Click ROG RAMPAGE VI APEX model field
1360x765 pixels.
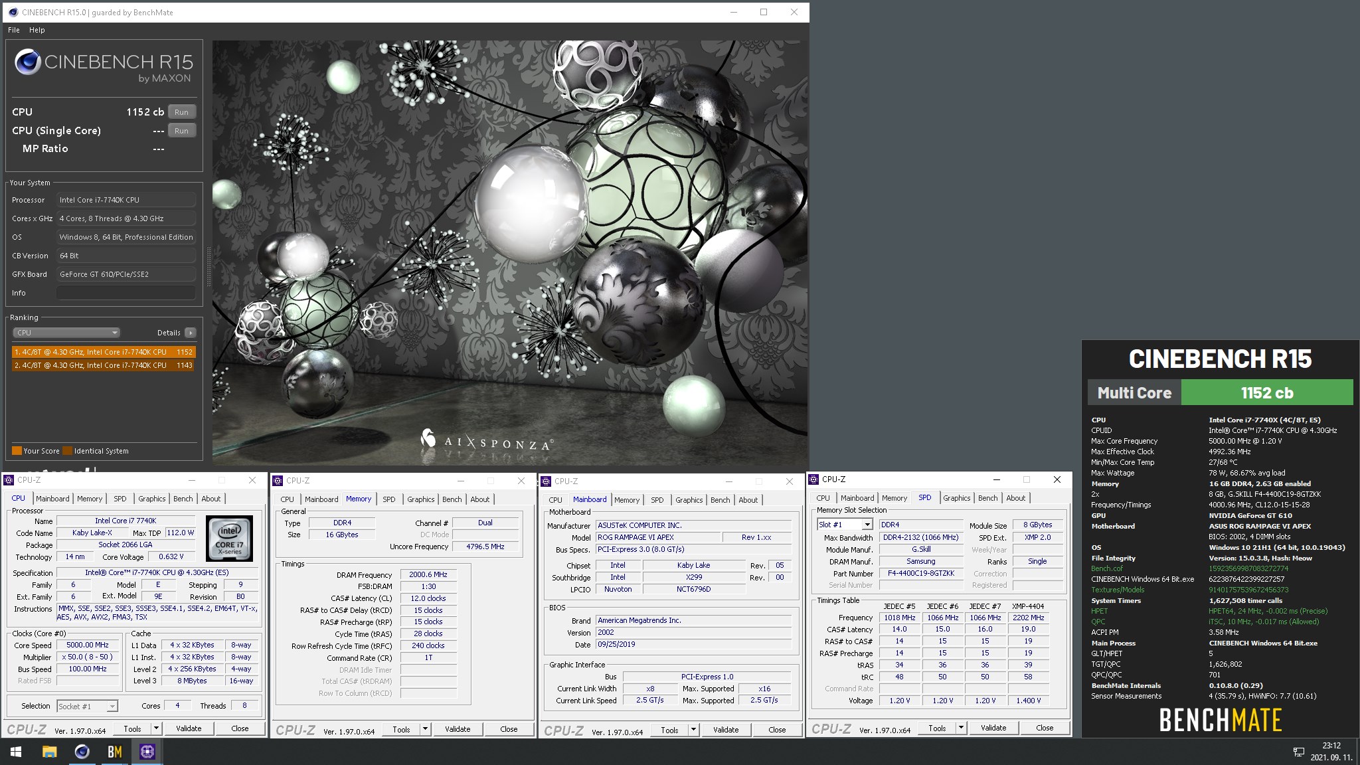tap(657, 537)
